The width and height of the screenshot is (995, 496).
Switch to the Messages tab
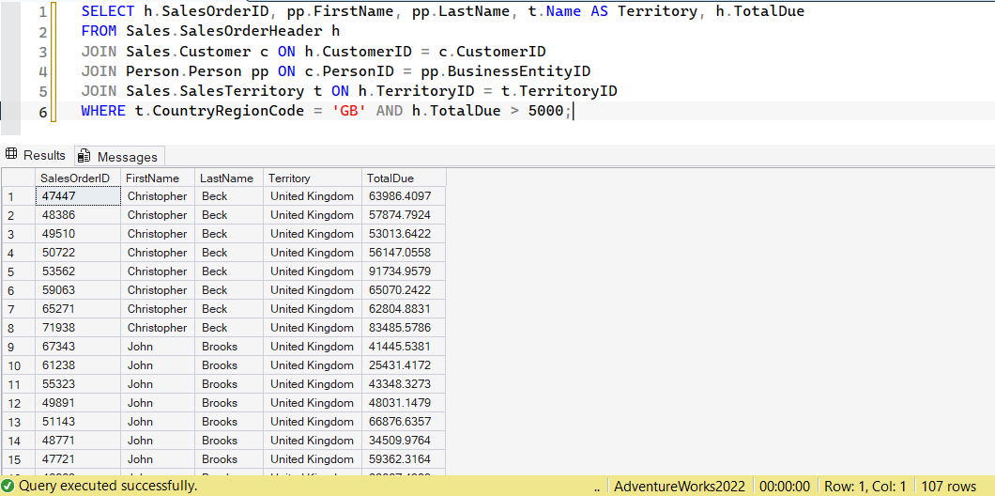tap(119, 156)
